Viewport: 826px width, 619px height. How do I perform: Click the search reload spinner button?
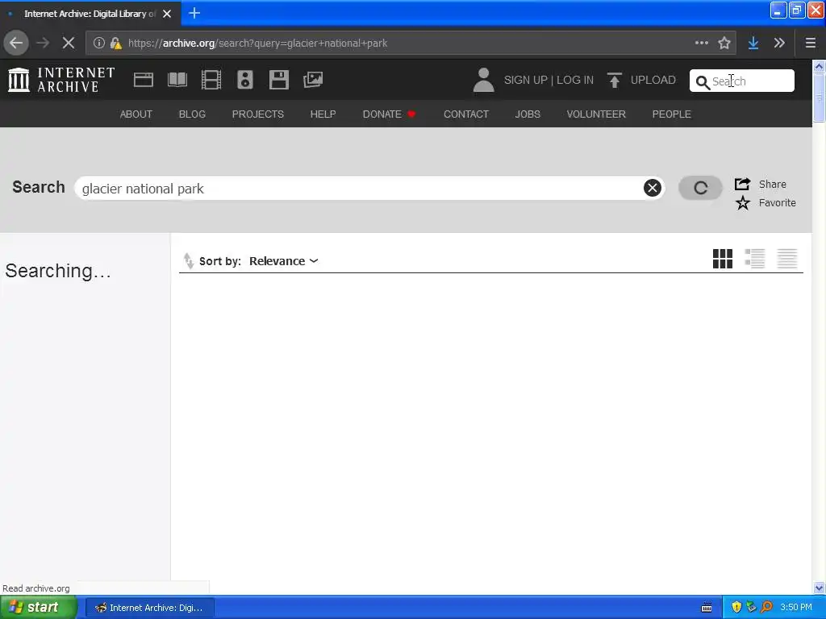(700, 188)
